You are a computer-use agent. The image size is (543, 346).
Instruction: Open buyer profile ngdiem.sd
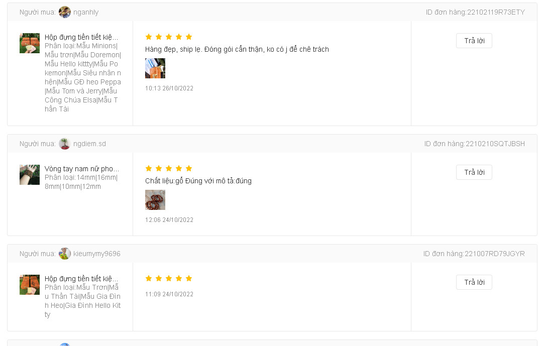(x=89, y=144)
